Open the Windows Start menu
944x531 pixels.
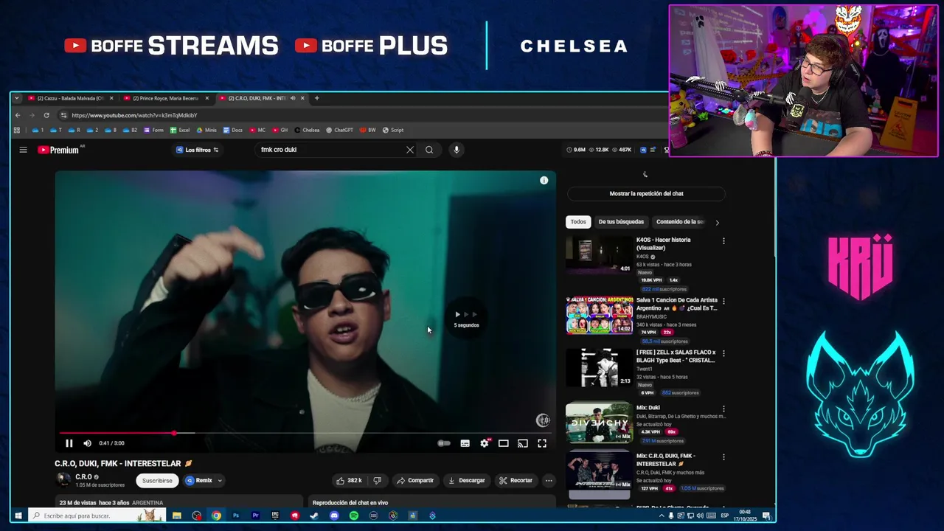pyautogui.click(x=18, y=516)
